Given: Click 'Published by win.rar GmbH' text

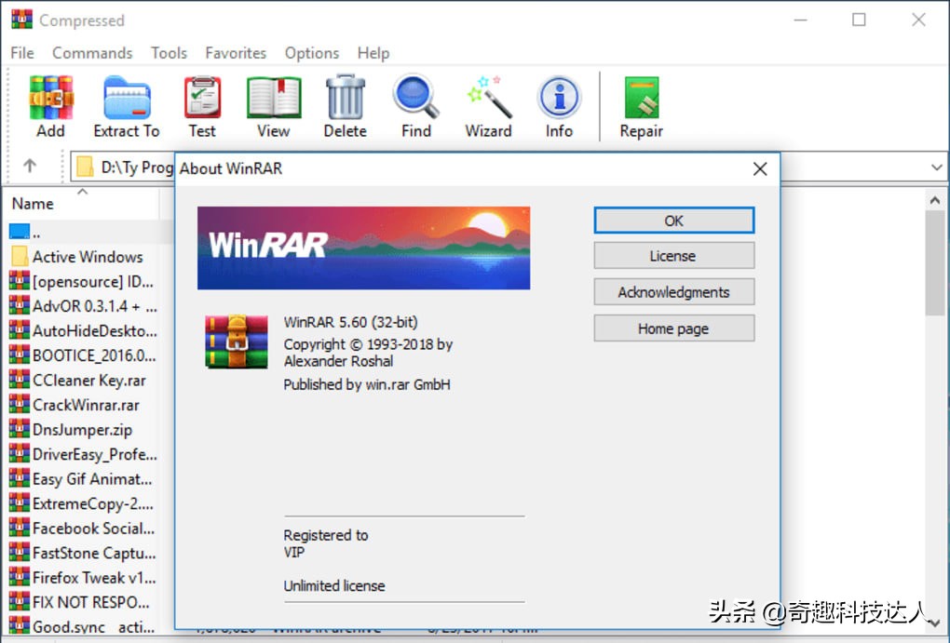Looking at the screenshot, I should [367, 384].
